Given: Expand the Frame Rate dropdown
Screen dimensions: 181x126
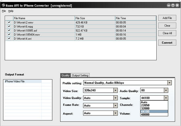Looking at the screenshot, I should tap(116, 106).
